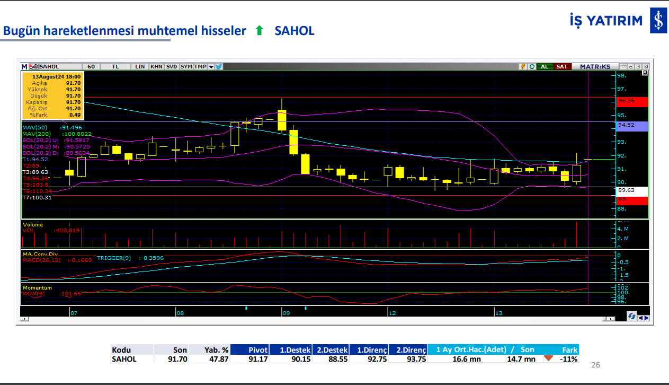Screen dimensions: 669x385
Task: Click the lightning bolt real-time data icon
Action: coord(523,66)
